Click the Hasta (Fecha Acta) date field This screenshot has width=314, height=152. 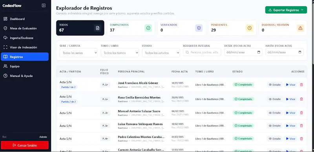(x=285, y=52)
